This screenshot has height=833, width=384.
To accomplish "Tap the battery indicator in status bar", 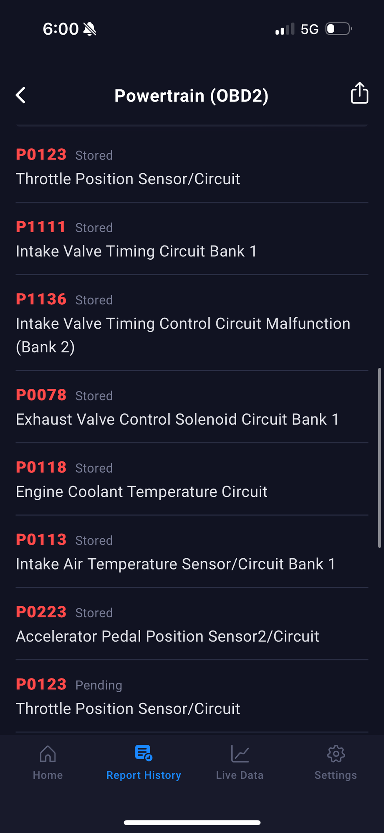I will click(339, 29).
